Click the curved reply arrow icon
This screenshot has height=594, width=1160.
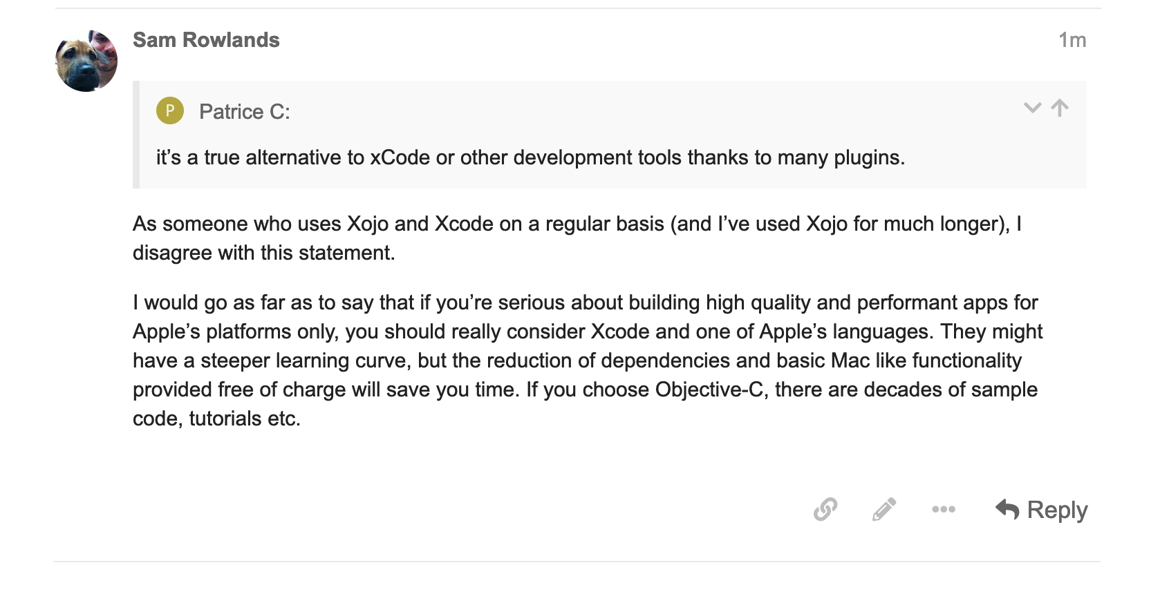click(x=1008, y=510)
